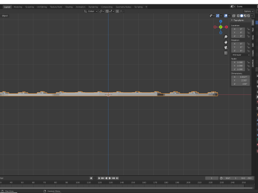Toggle the Location Z lock icon
Screen dimensions: 258x193
248,36
